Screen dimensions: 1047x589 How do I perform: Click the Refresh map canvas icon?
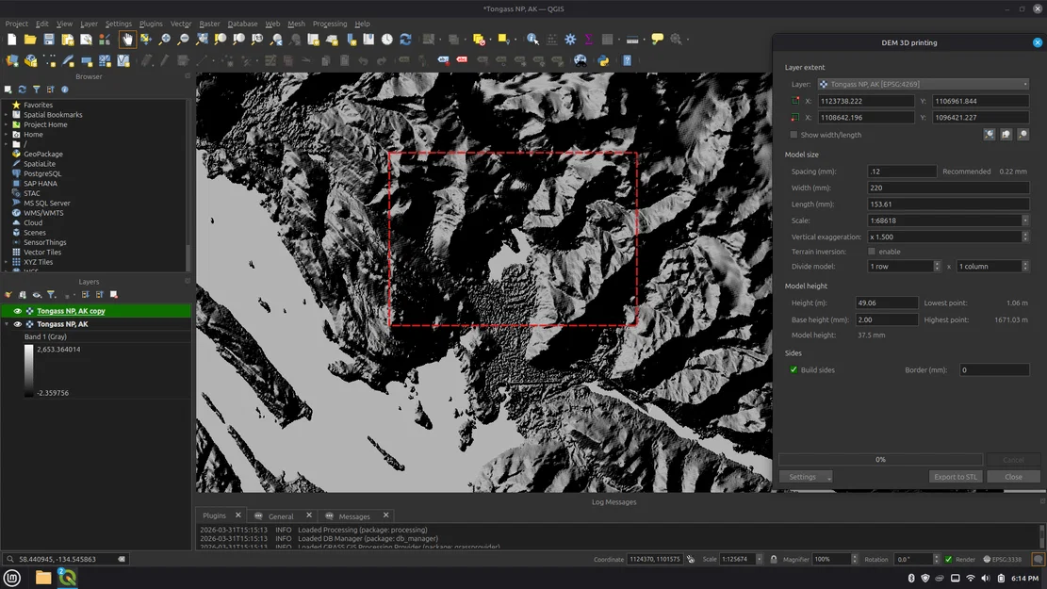(x=405, y=40)
